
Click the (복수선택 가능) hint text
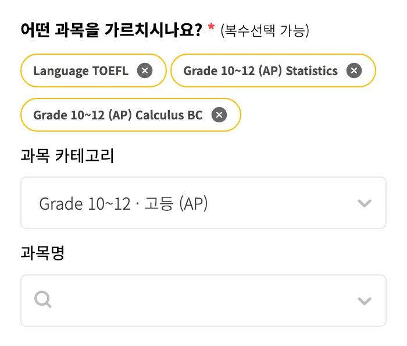tap(265, 30)
